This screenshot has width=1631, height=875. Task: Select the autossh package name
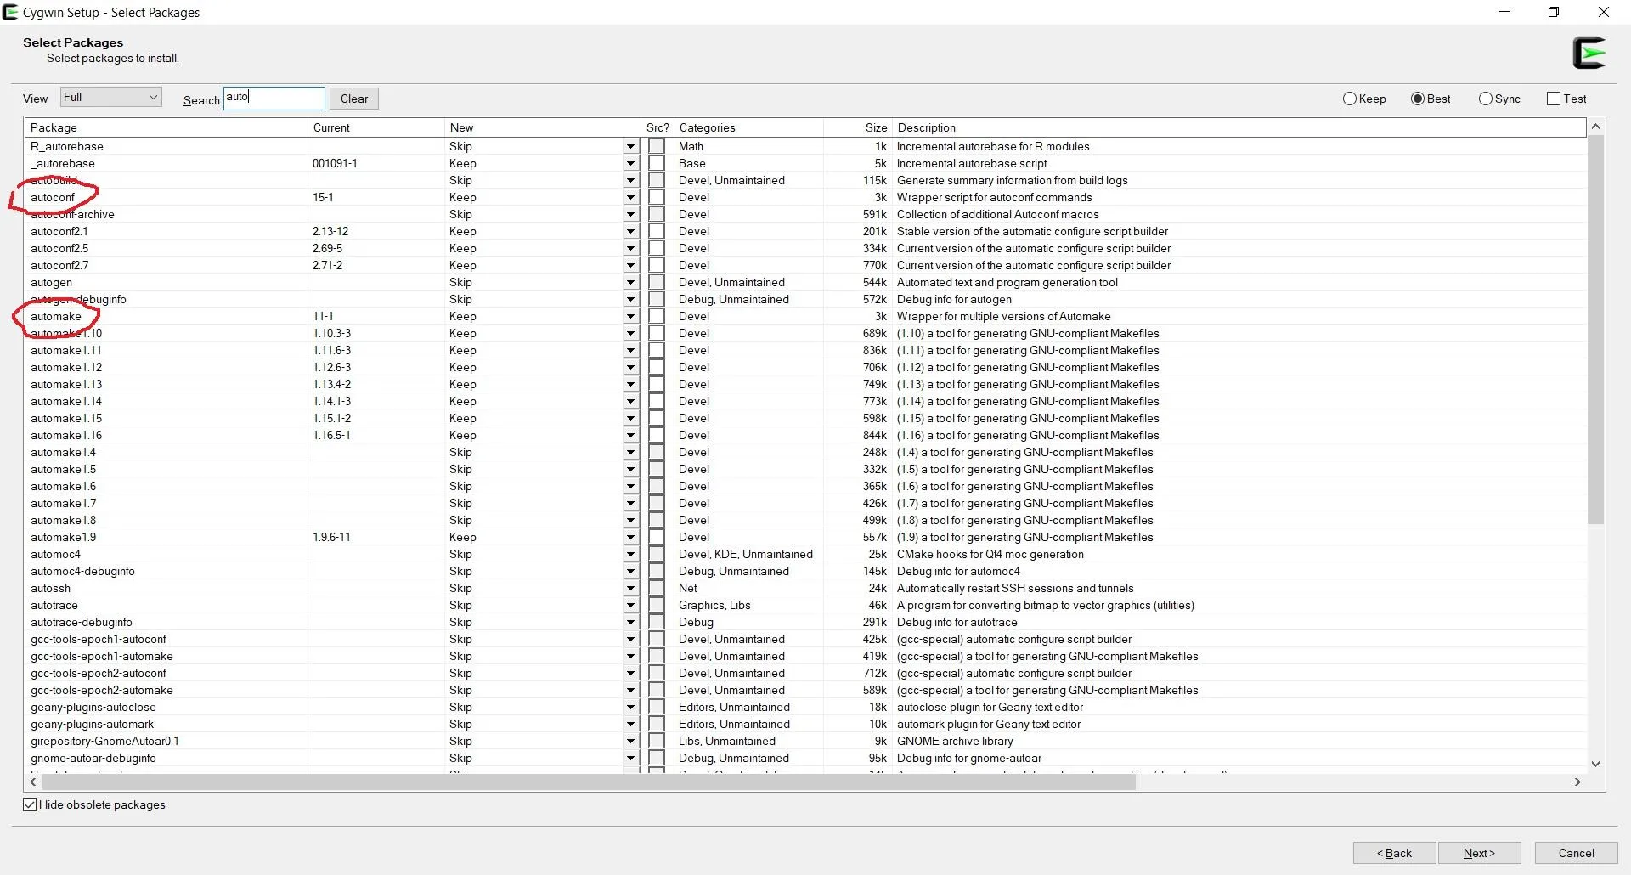51,588
